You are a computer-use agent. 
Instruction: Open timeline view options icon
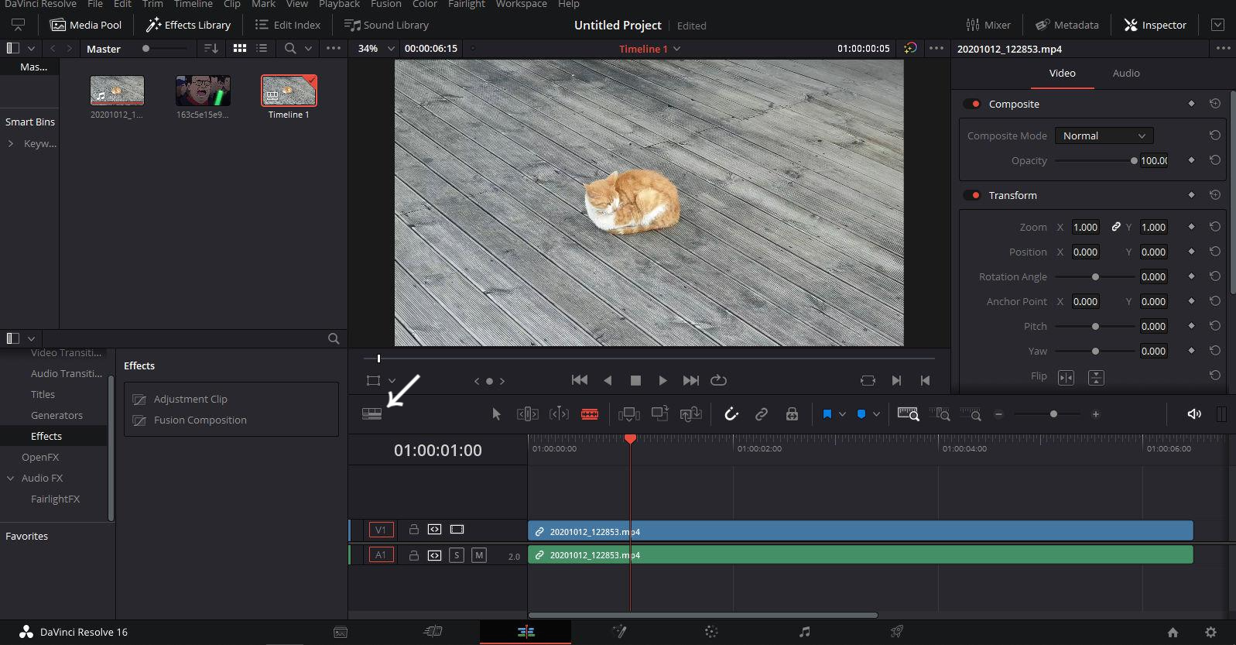[x=371, y=414]
